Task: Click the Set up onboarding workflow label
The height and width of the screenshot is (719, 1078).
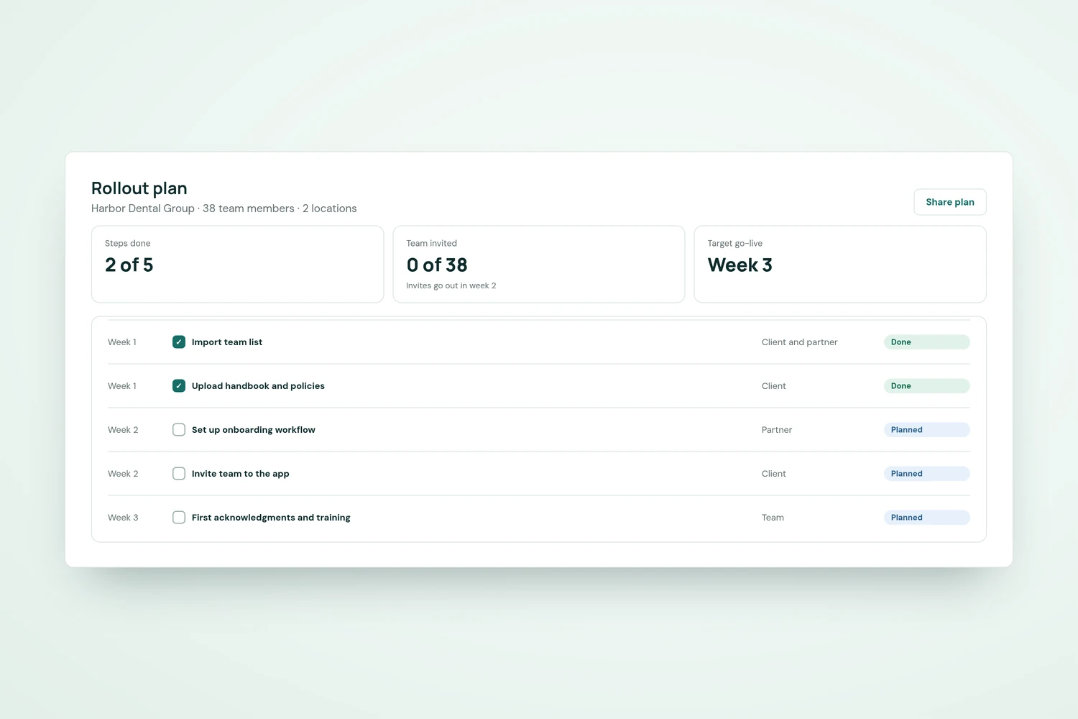Action: coord(254,430)
